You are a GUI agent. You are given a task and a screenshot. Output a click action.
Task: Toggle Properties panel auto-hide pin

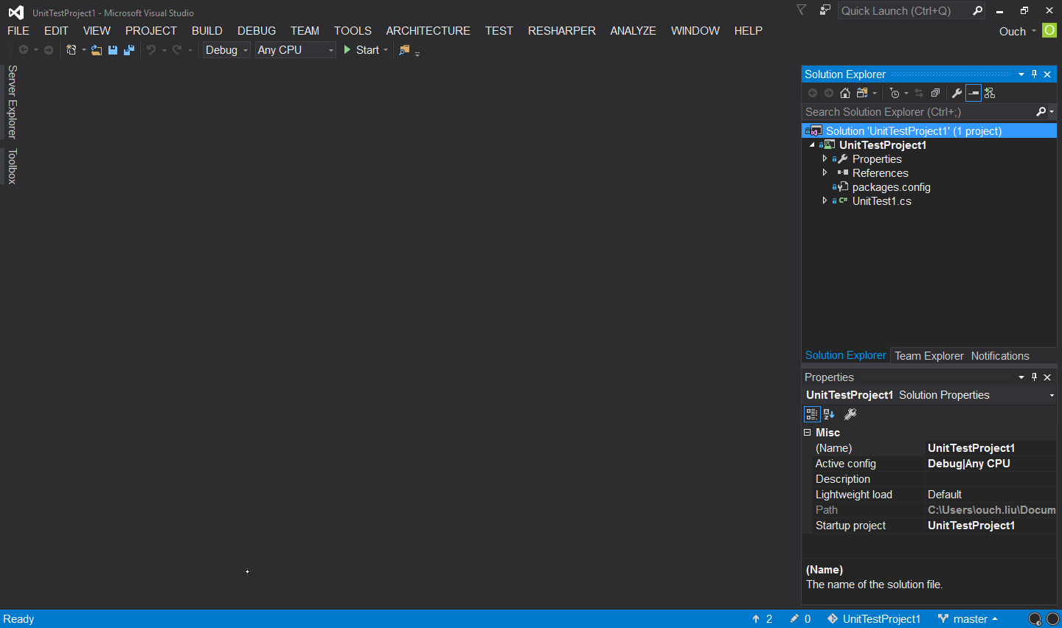pyautogui.click(x=1035, y=377)
